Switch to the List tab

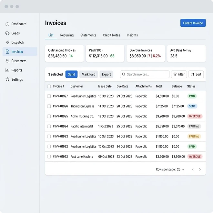[51, 35]
